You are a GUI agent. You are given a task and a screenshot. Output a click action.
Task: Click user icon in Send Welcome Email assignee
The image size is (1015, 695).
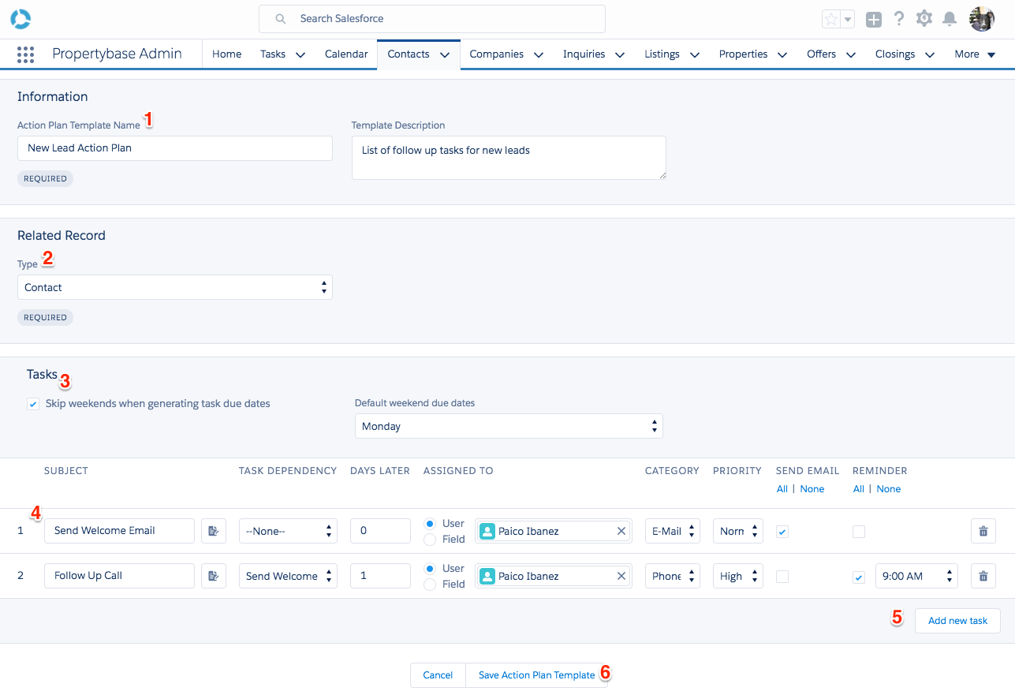[x=487, y=531]
